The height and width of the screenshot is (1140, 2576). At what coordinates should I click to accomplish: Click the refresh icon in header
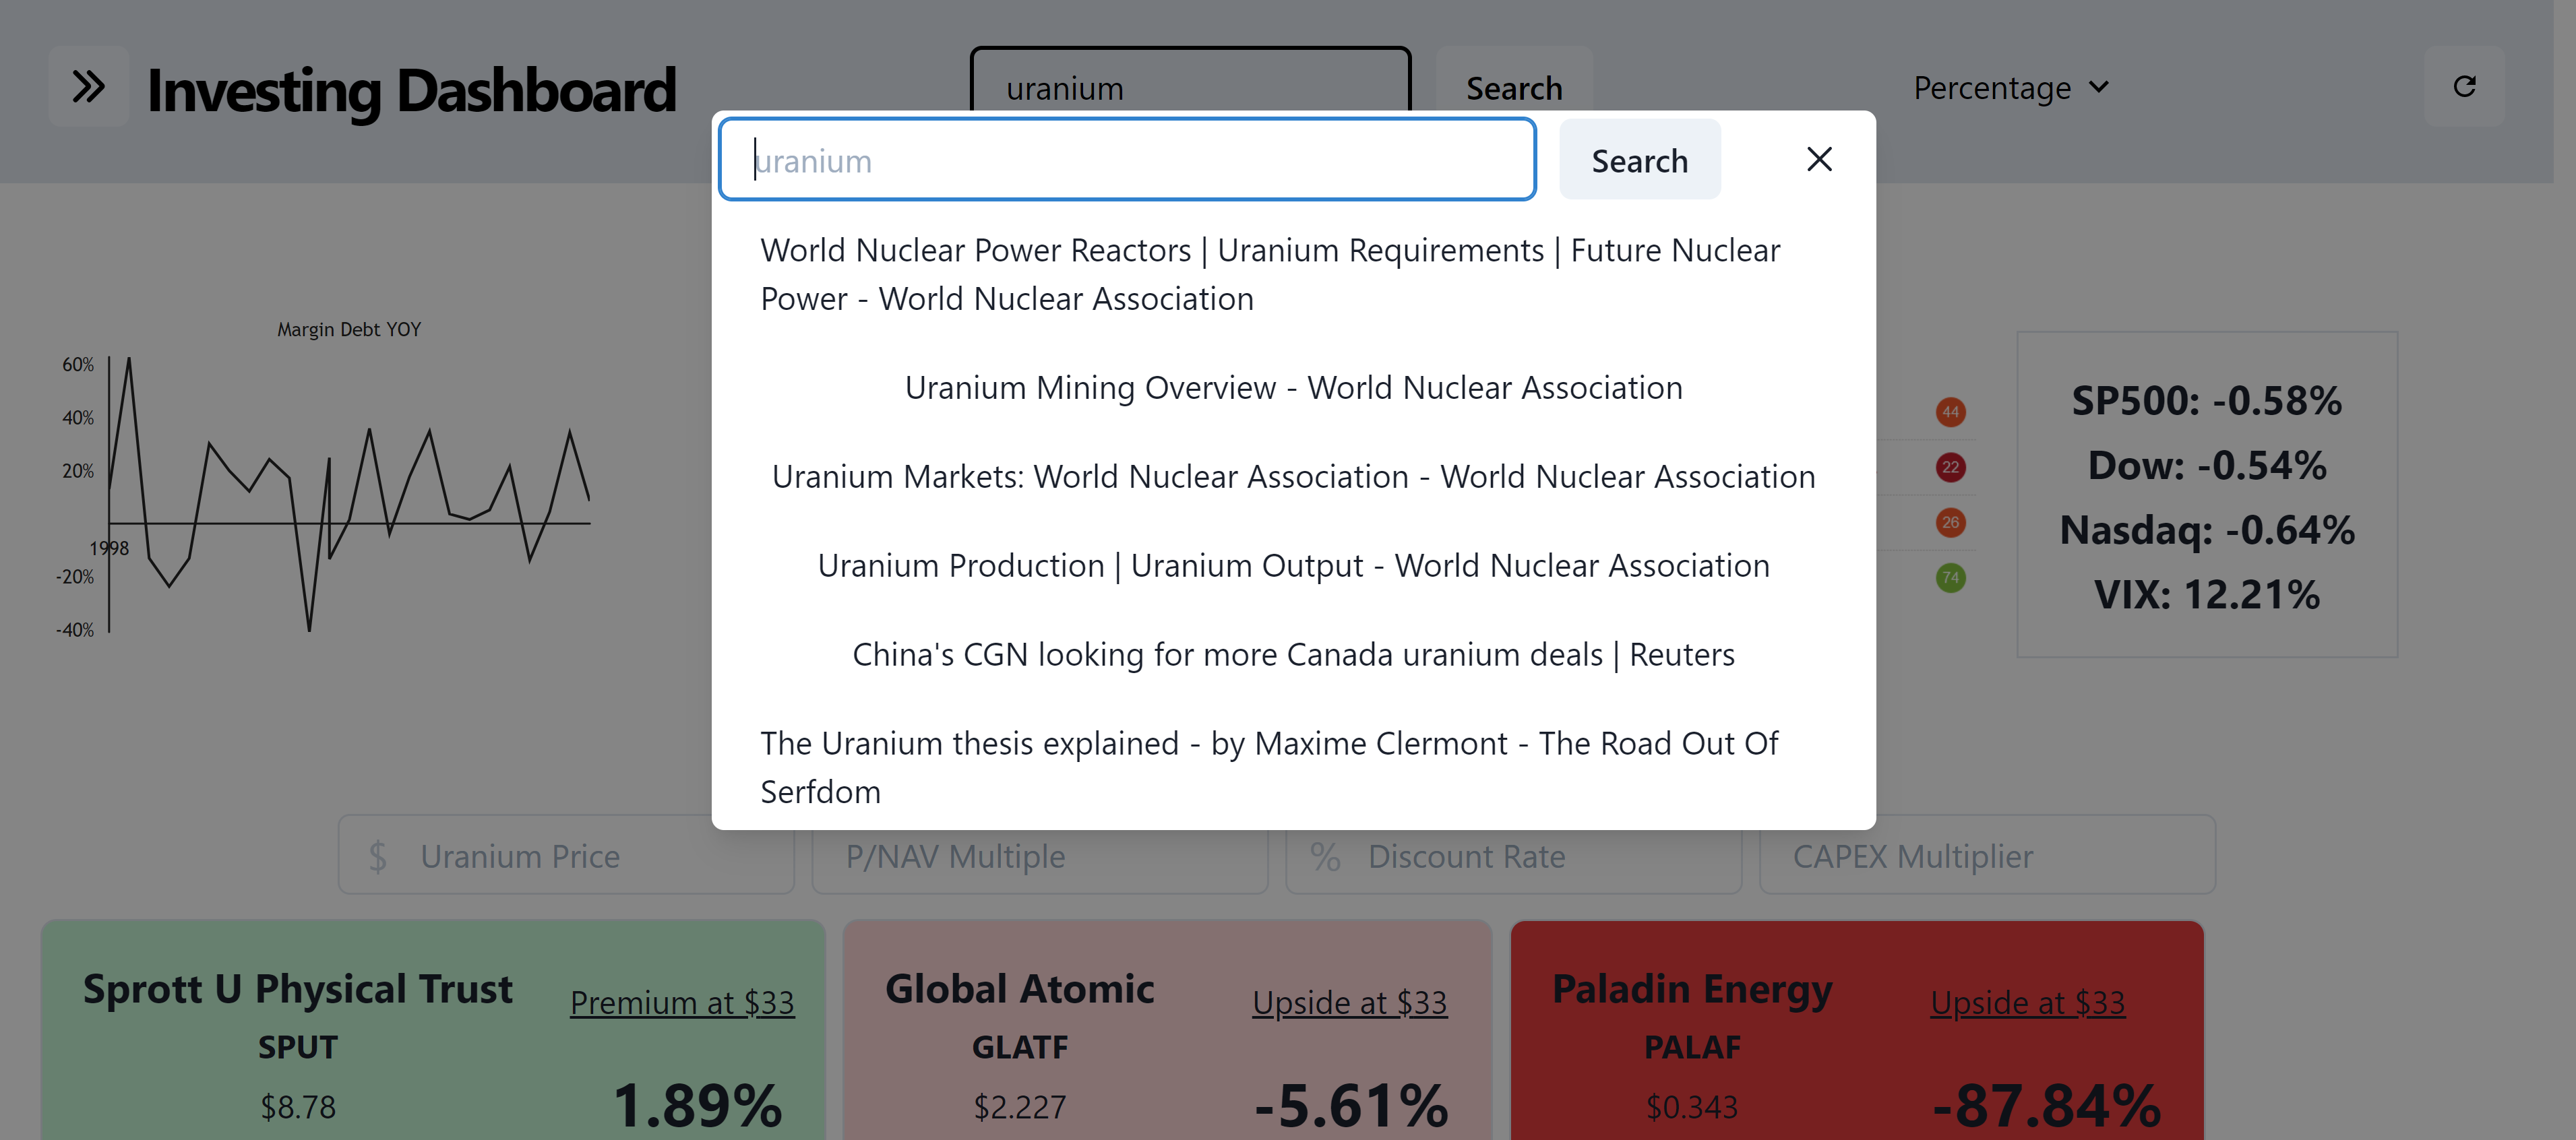click(2465, 87)
